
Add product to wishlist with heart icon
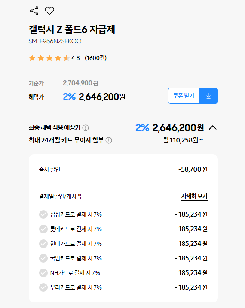pyautogui.click(x=49, y=11)
